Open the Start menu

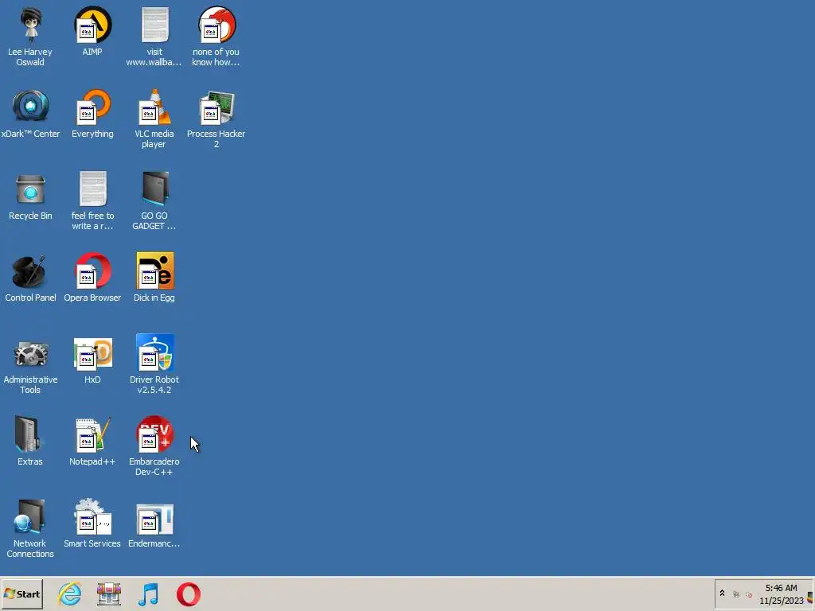21,593
